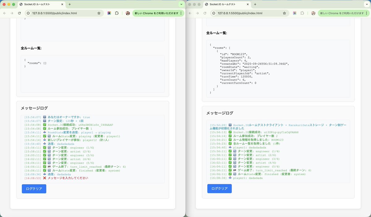Bookmark the page using the left window's star
This screenshot has width=371, height=217.
(x=99, y=13)
